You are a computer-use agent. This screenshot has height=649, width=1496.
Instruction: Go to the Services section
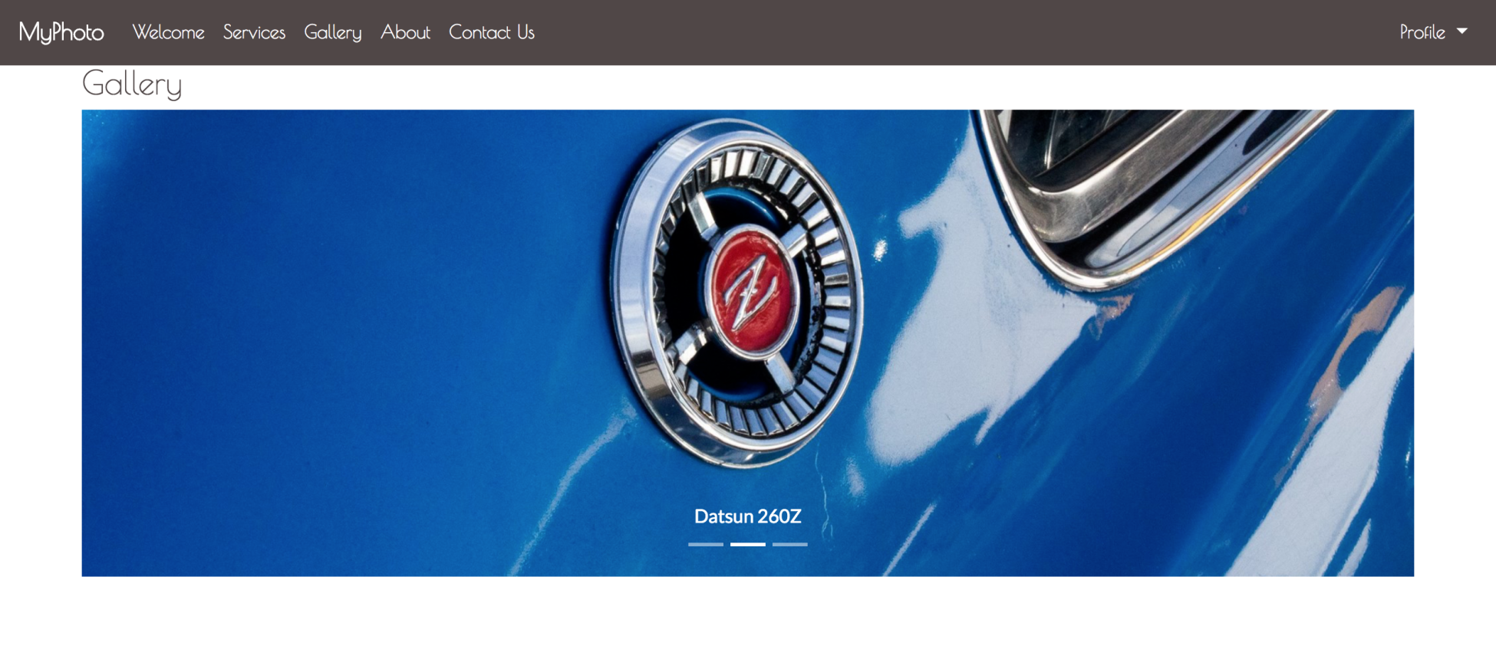tap(254, 32)
